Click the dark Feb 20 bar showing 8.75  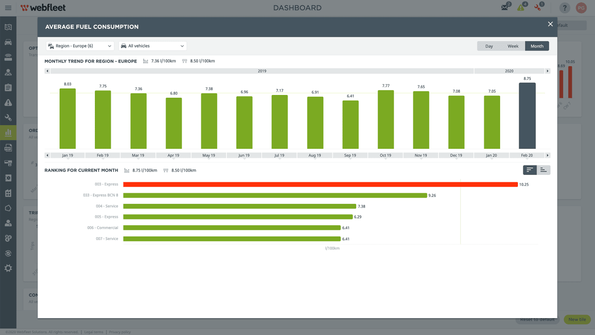(527, 116)
